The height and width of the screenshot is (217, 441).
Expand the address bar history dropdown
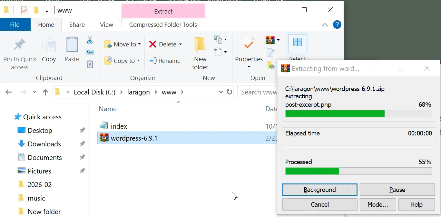[x=221, y=92]
